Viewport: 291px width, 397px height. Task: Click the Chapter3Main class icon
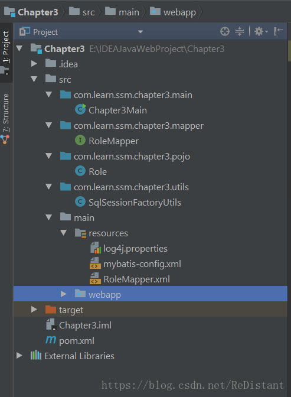[80, 109]
